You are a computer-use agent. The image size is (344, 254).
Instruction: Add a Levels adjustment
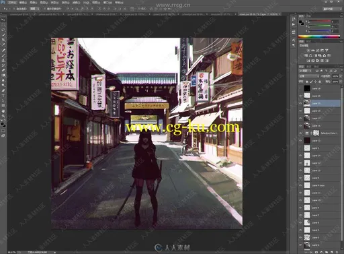(313, 51)
